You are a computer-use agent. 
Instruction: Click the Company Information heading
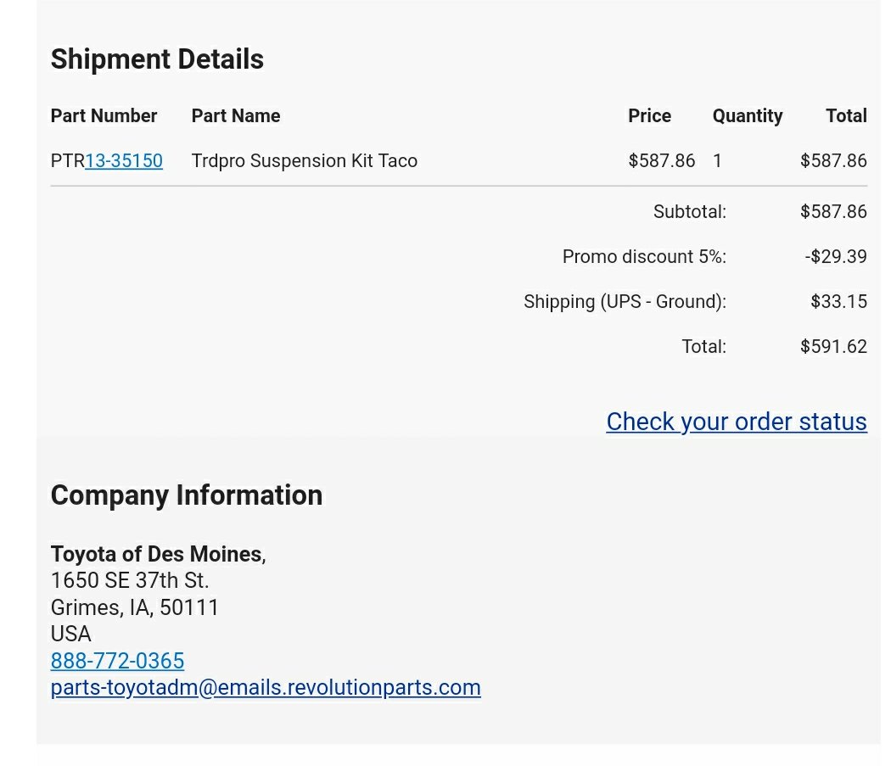(187, 495)
